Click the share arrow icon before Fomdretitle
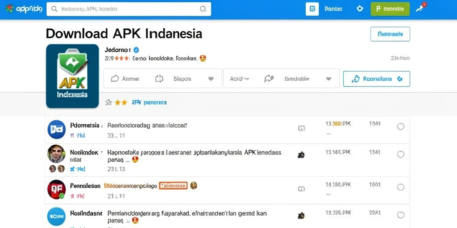The image size is (457, 228). 269,78
